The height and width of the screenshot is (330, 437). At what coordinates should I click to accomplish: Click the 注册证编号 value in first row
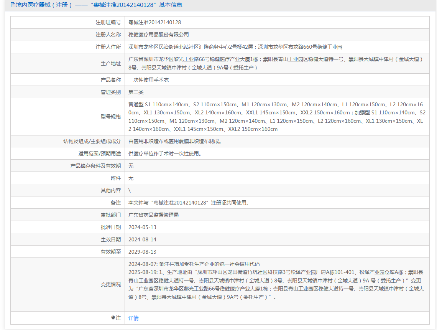[154, 23]
